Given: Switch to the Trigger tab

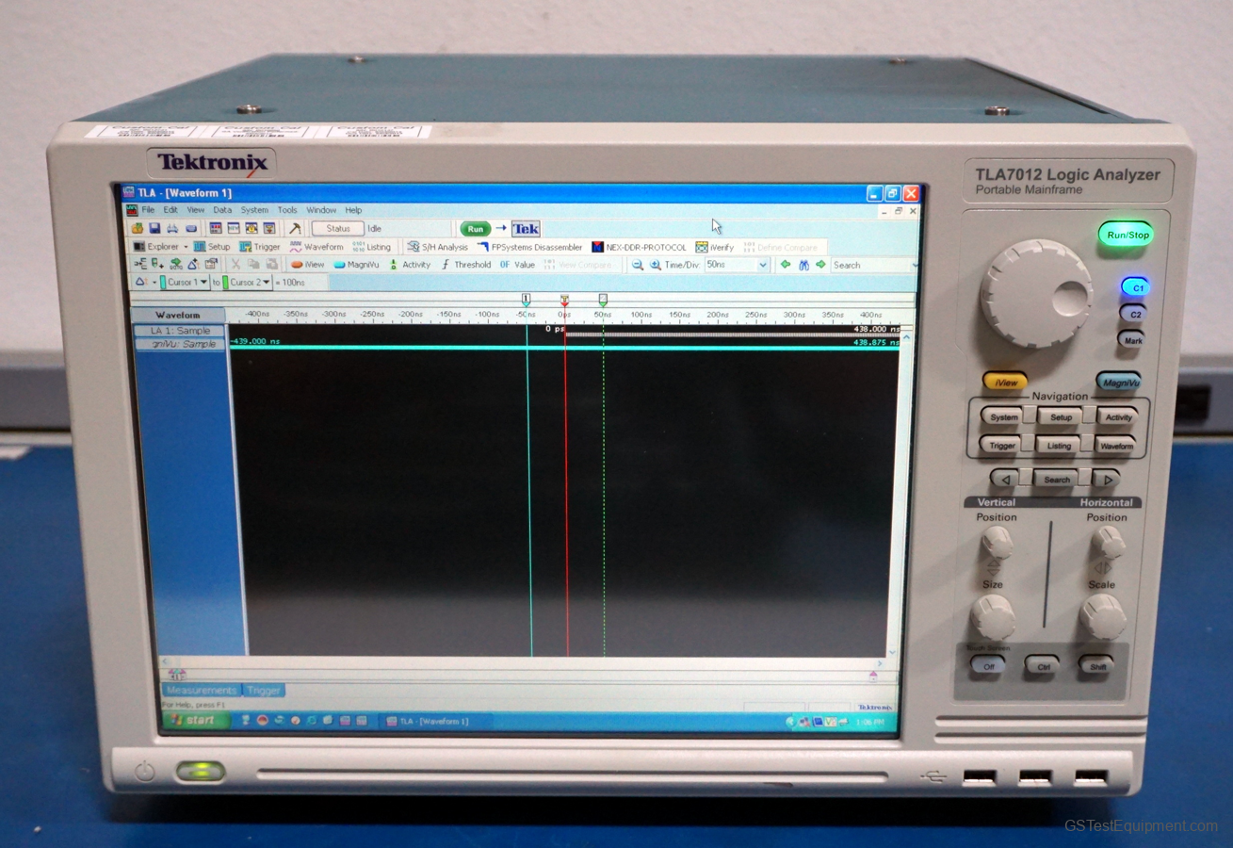Looking at the screenshot, I should 265,690.
